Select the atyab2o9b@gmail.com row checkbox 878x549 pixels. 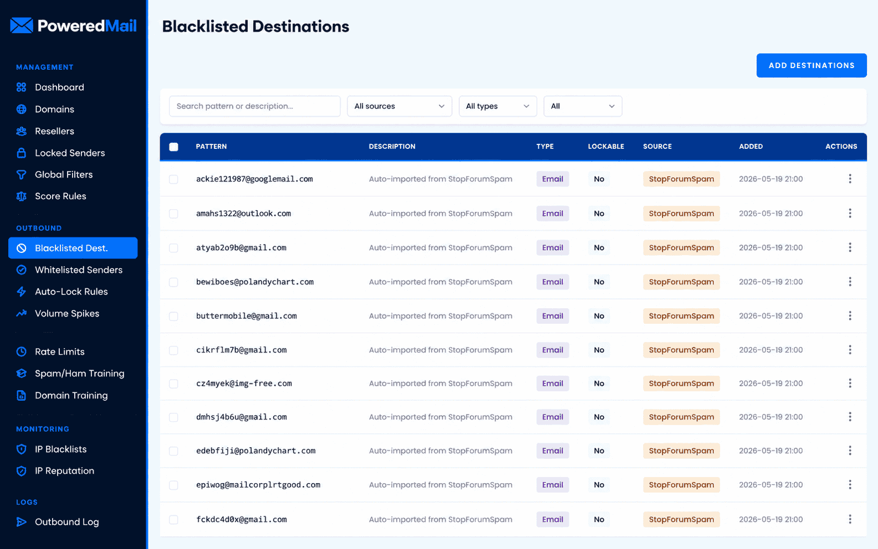173,248
